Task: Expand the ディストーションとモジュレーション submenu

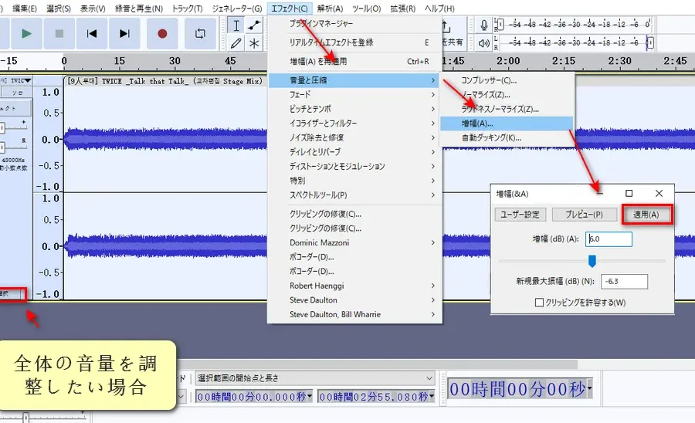Action: pos(354,166)
